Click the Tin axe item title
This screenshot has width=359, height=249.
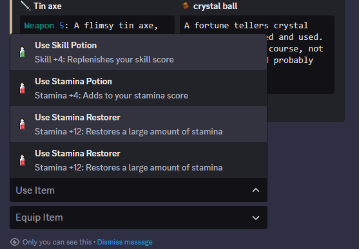point(48,6)
